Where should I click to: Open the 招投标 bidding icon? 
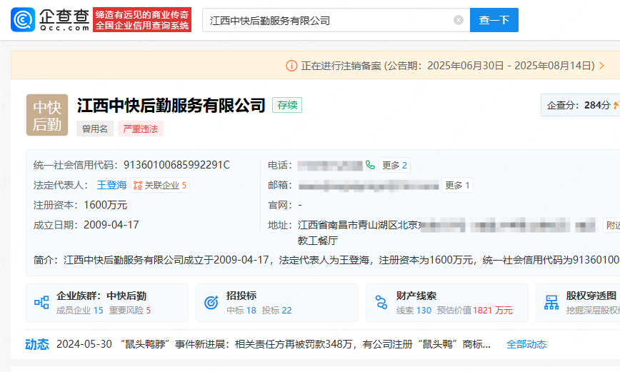coord(211,303)
